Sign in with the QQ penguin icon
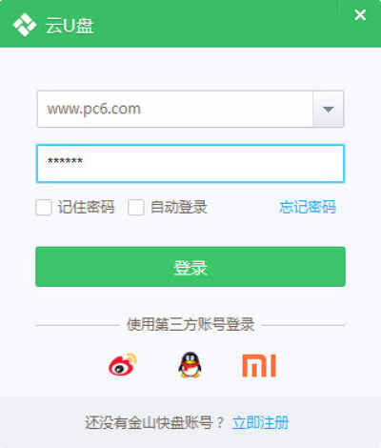381x448 pixels. click(190, 365)
